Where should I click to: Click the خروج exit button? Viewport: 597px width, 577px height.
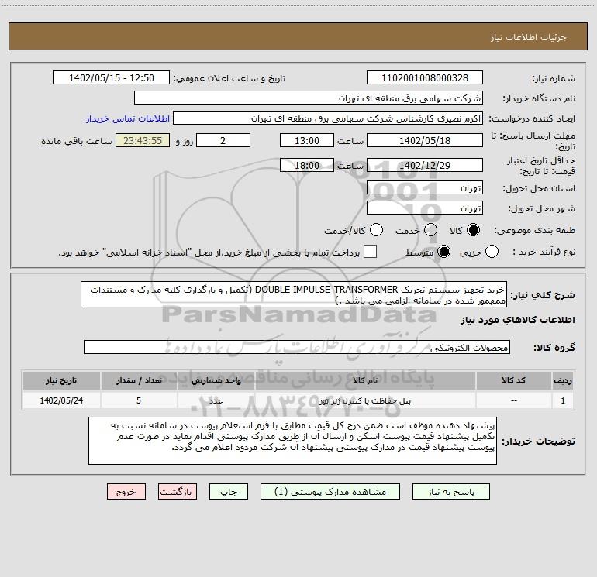pyautogui.click(x=126, y=492)
